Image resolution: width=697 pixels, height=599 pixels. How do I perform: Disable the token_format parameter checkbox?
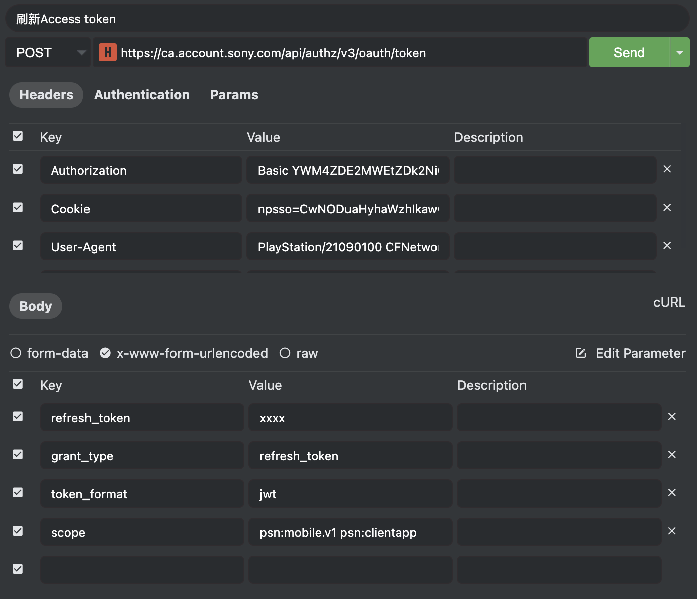[18, 493]
